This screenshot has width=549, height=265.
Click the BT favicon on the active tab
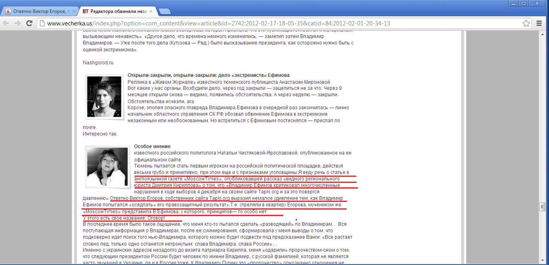(x=86, y=11)
